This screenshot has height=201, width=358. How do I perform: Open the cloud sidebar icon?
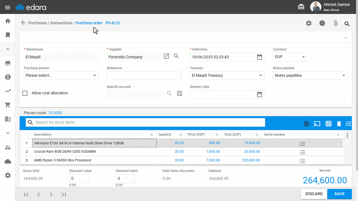click(8, 161)
